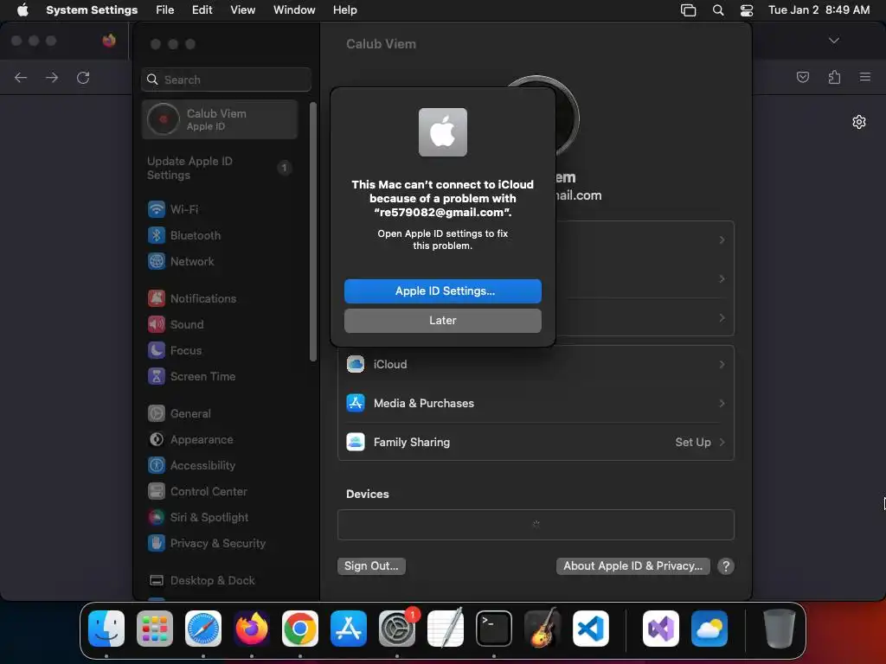Open Finder from the Dock
Image resolution: width=886 pixels, height=664 pixels.
106,629
